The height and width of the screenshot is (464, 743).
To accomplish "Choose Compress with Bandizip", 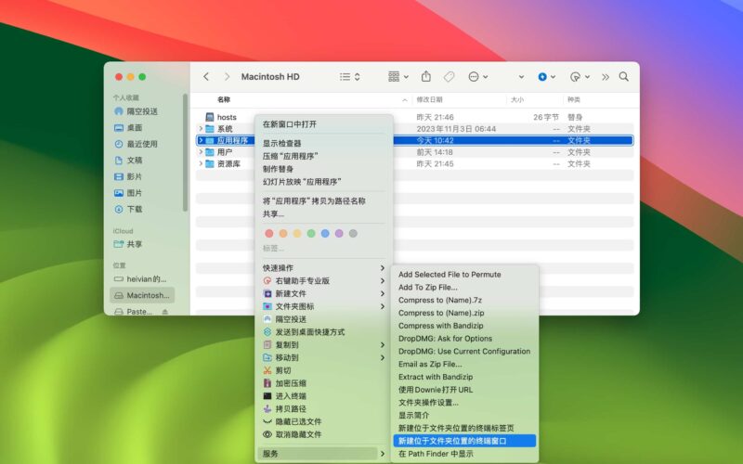I will [440, 326].
